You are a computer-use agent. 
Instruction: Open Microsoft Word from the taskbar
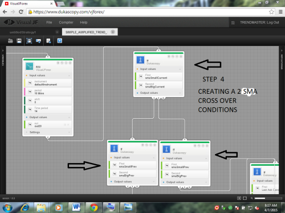pyautogui.click(x=76, y=207)
